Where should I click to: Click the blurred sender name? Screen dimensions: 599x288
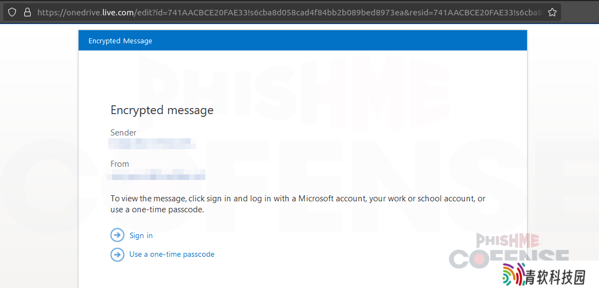tap(152, 144)
